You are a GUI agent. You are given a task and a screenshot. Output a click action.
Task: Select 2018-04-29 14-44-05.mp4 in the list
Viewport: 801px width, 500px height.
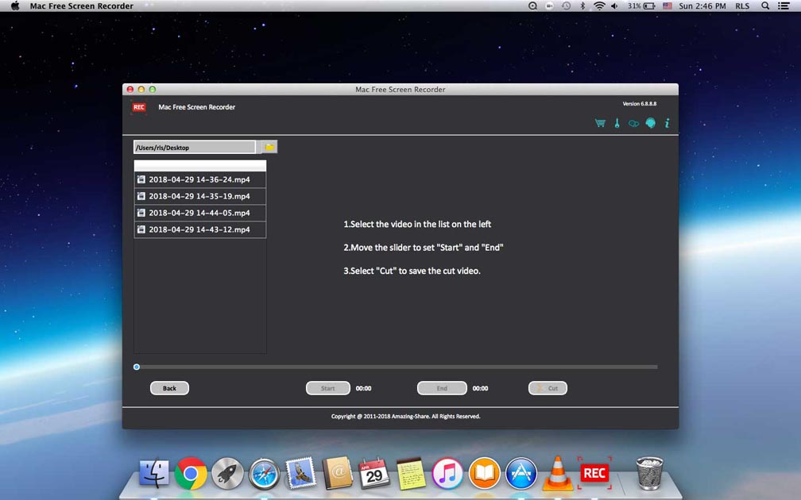(199, 213)
